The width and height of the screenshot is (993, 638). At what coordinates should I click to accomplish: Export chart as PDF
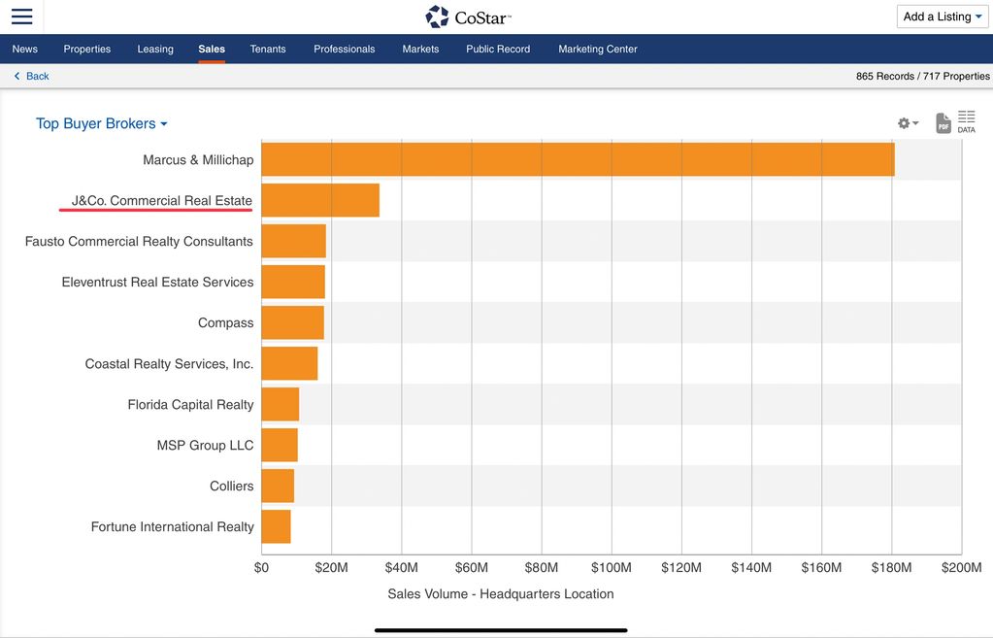tap(943, 123)
